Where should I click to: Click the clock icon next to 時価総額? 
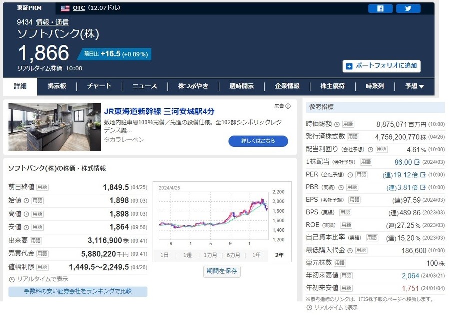(x=336, y=124)
